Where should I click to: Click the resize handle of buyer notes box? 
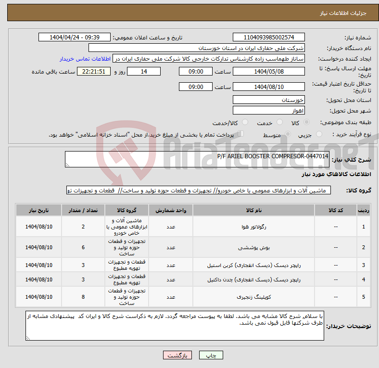pyautogui.click(x=28, y=338)
